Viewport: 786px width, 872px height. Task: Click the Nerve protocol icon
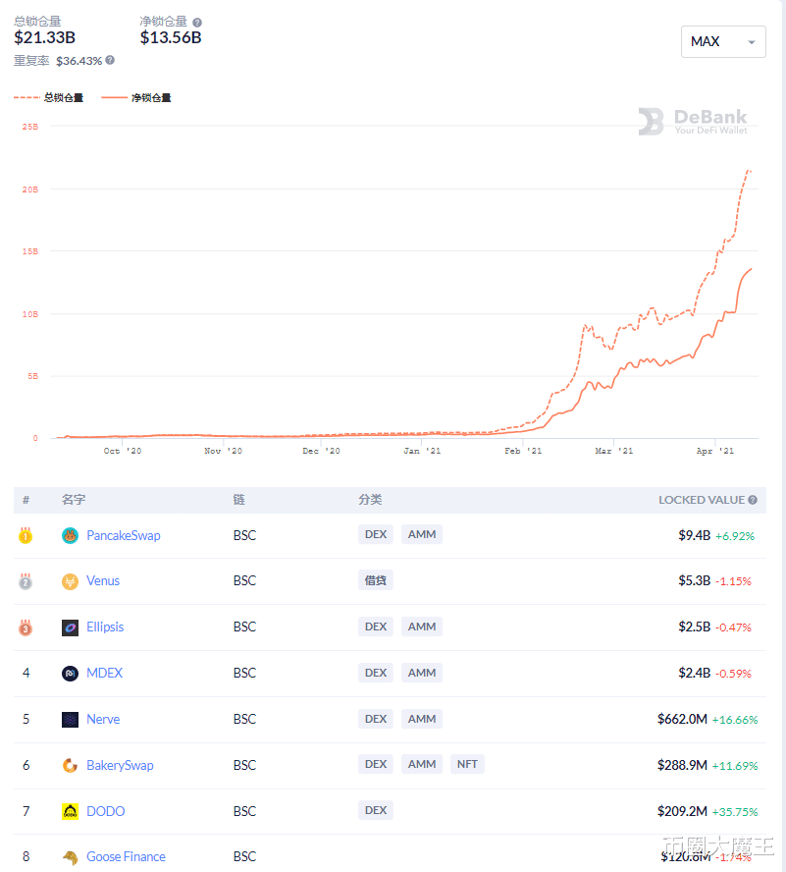click(70, 720)
